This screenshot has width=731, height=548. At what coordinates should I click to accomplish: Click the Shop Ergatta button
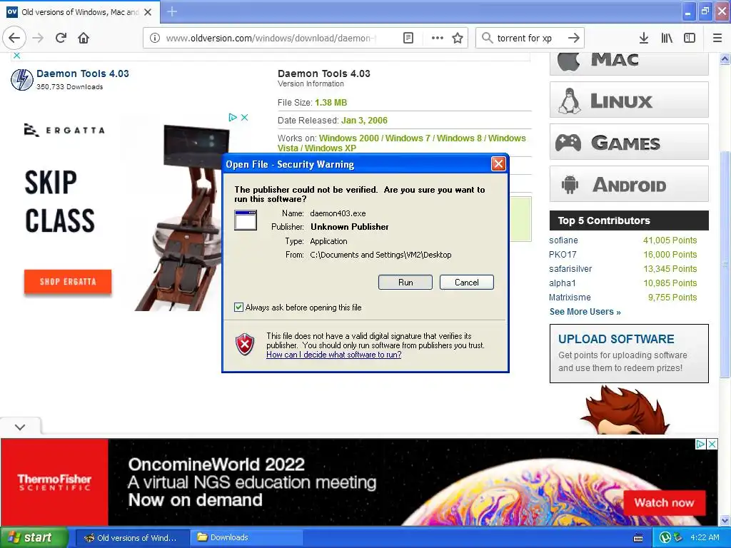(x=68, y=281)
